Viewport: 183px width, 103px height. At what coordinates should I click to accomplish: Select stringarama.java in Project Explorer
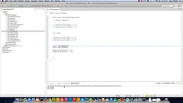[x=13, y=38]
